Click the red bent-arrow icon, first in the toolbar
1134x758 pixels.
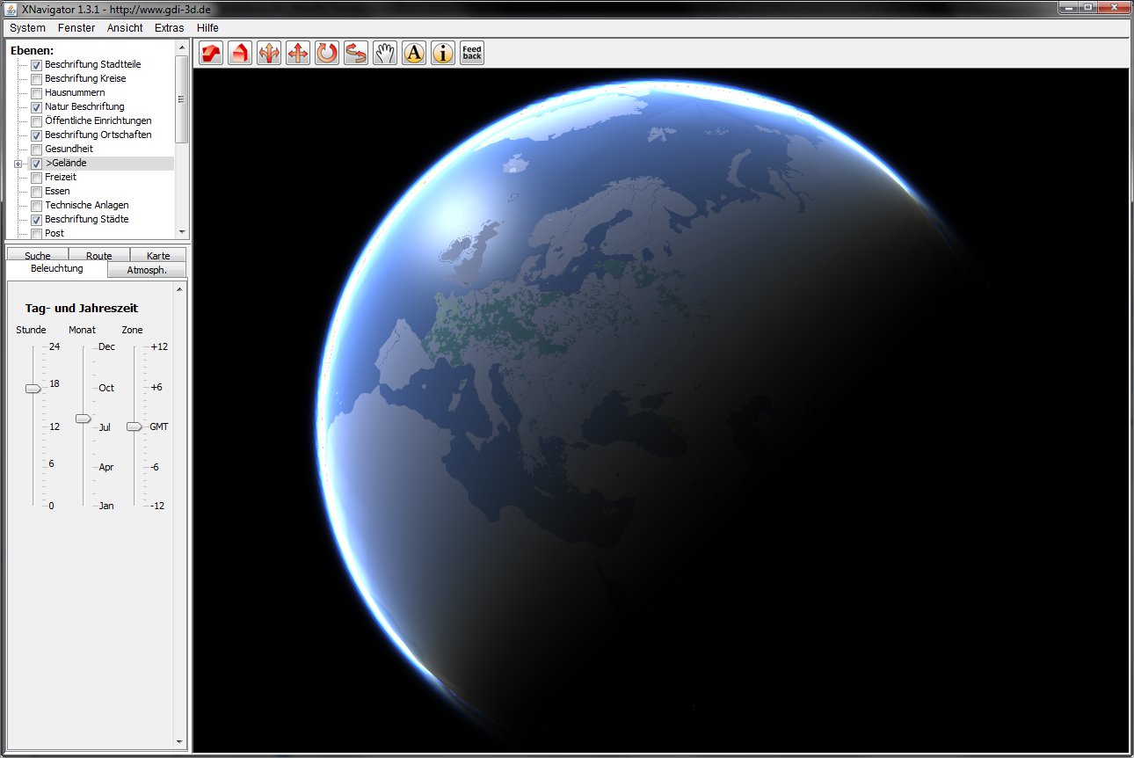tap(211, 53)
